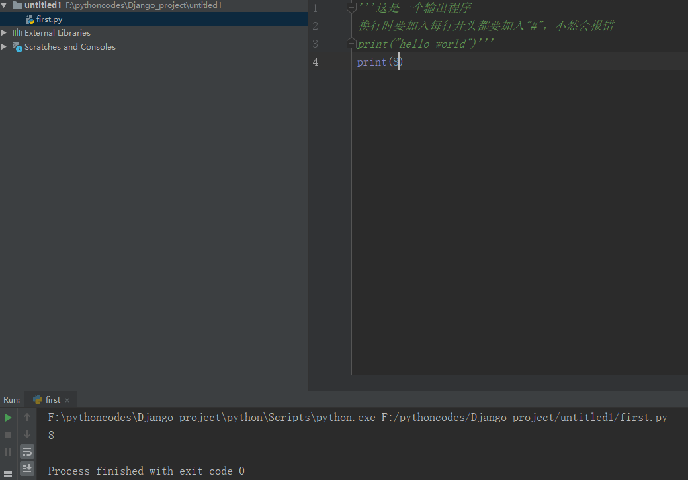Click the 'Run:' panel label
This screenshot has width=688, height=480.
click(x=12, y=400)
